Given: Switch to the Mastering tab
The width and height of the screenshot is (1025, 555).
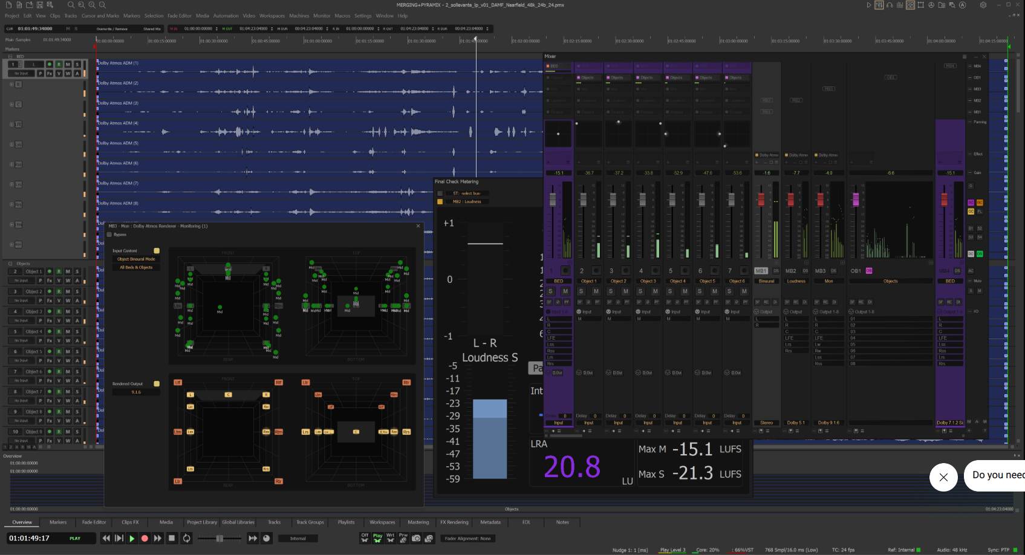Looking at the screenshot, I should click(x=418, y=522).
